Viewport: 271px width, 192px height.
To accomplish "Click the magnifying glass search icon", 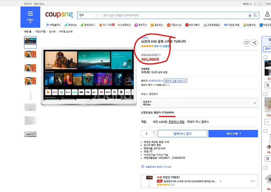I will click(255, 15).
